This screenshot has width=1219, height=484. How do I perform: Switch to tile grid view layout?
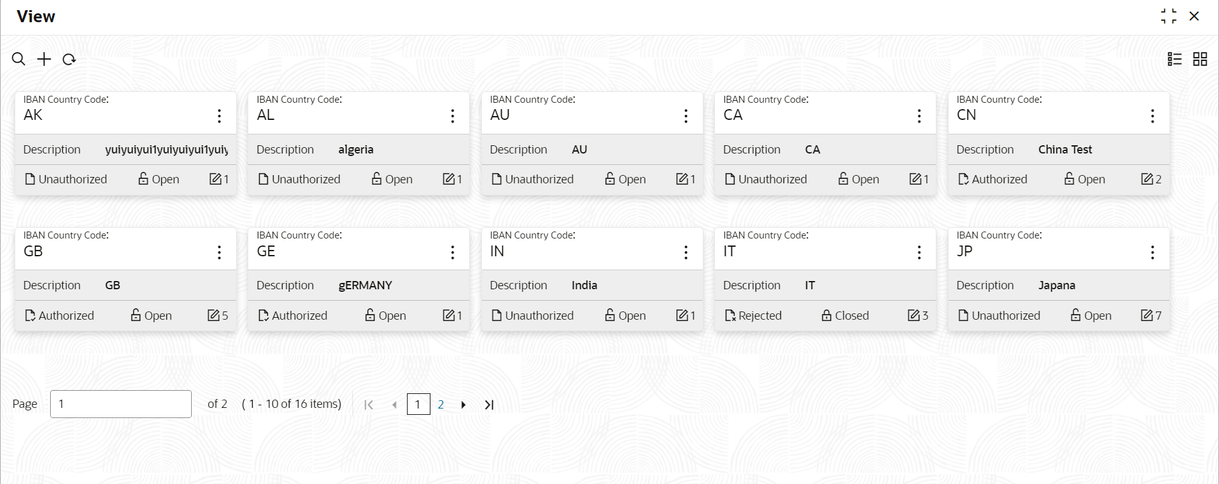[x=1200, y=59]
